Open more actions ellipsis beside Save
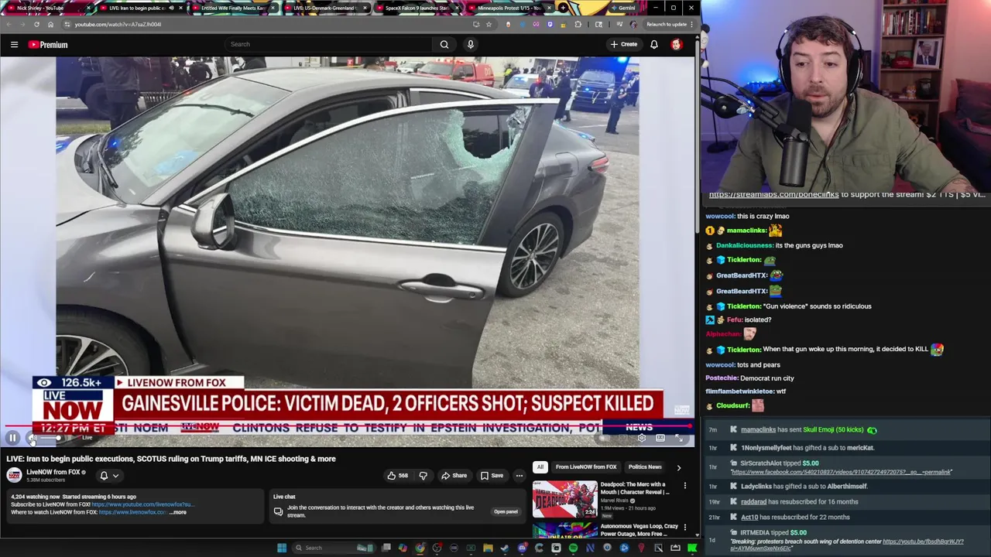991x557 pixels. pyautogui.click(x=520, y=476)
